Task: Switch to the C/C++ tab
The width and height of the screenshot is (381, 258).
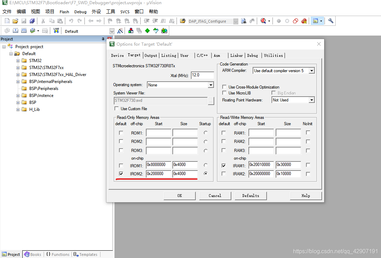Action: coord(202,55)
